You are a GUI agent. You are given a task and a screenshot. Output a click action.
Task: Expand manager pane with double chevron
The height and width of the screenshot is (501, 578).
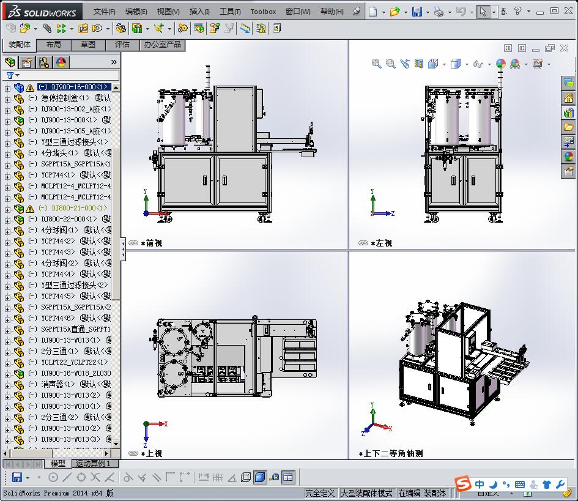point(114,62)
